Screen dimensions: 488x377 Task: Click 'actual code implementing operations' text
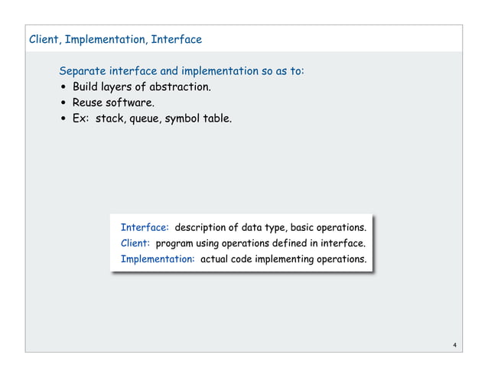coord(284,259)
